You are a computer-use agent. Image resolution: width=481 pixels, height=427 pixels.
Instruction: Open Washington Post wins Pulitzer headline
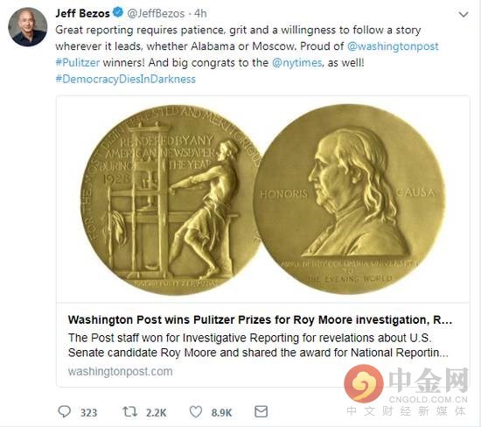tap(260, 320)
